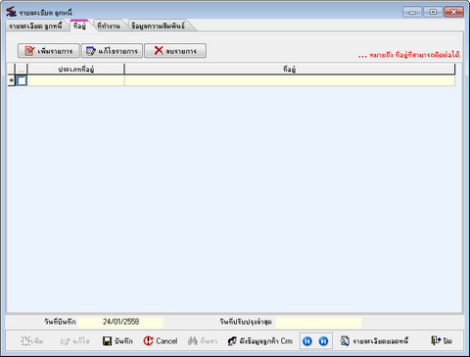Viewport: 470px width, 357px height.
Task: Click ดึงข้อมูลลูกค้า Crm button
Action: [260, 341]
